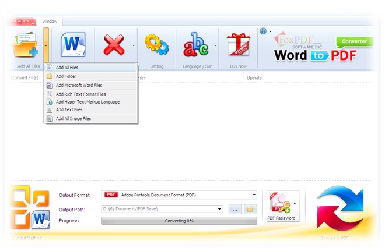Click the green Converter speech bubble badge
The image size is (385, 251).
click(x=355, y=42)
